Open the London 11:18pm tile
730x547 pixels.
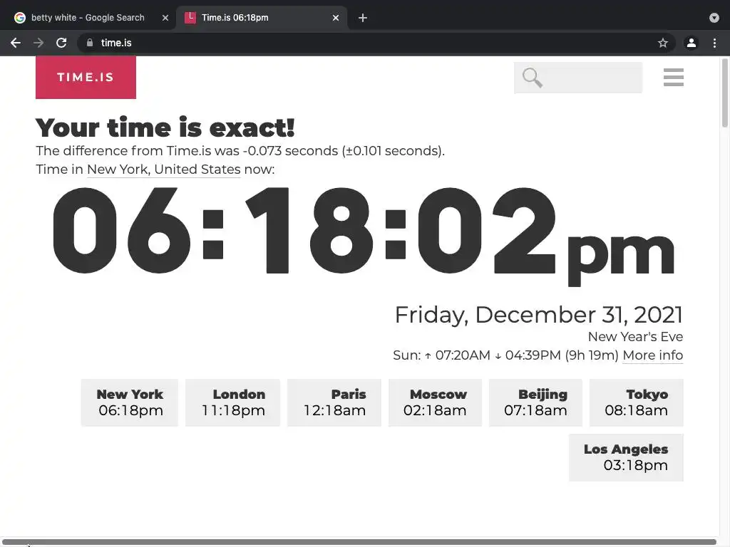point(233,402)
